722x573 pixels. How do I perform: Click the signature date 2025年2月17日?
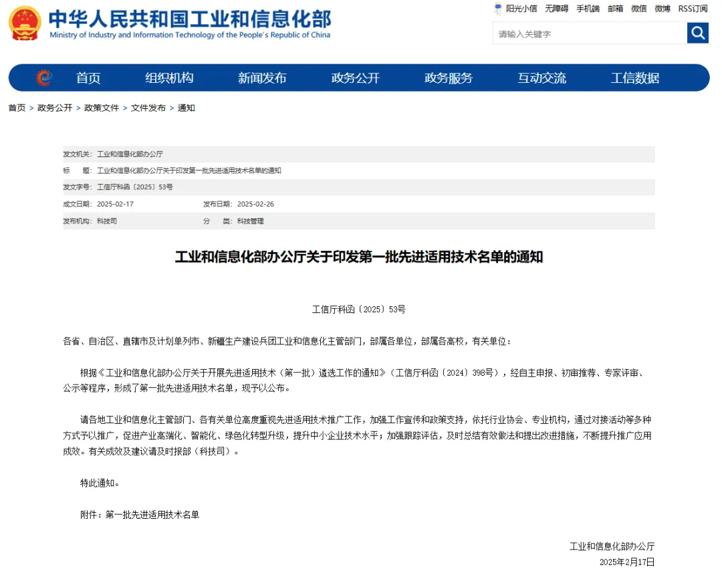pyautogui.click(x=626, y=562)
